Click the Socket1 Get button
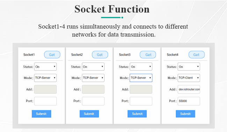Image resolution: width=227 pixels, height=132 pixels. [x=52, y=55]
